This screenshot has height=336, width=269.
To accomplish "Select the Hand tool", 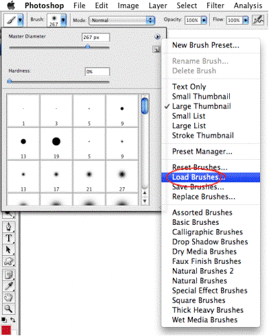I will click(x=8, y=298).
